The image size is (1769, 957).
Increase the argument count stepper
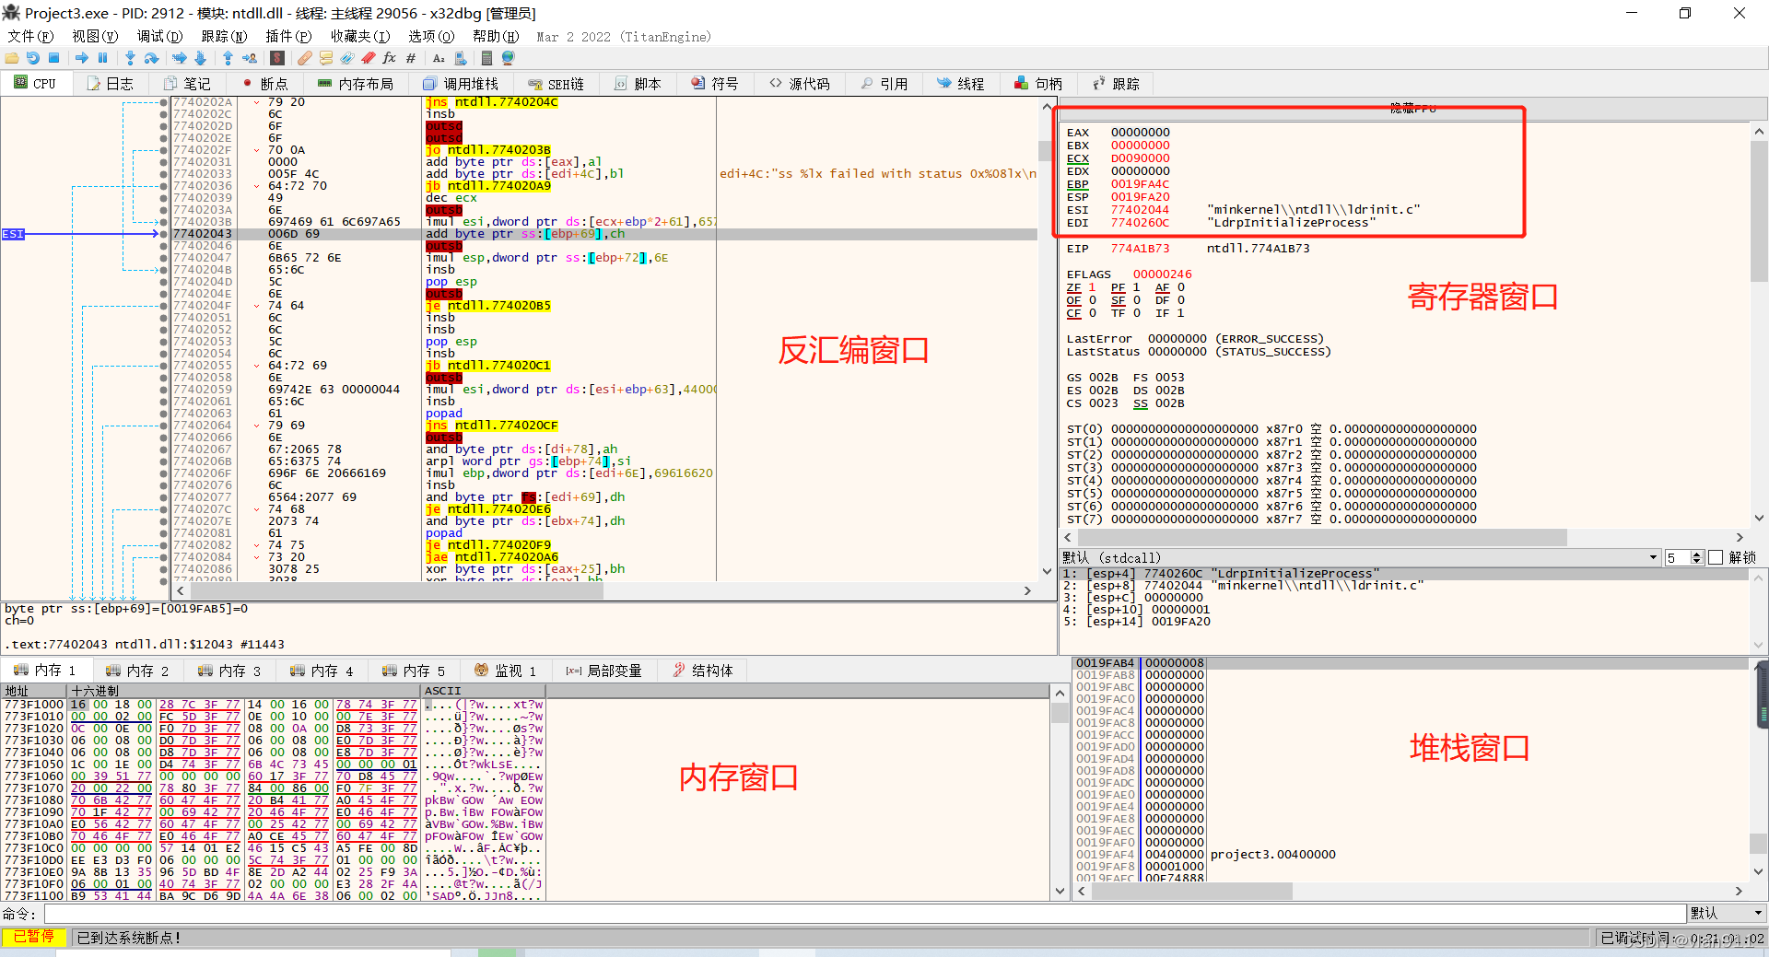click(x=1697, y=554)
